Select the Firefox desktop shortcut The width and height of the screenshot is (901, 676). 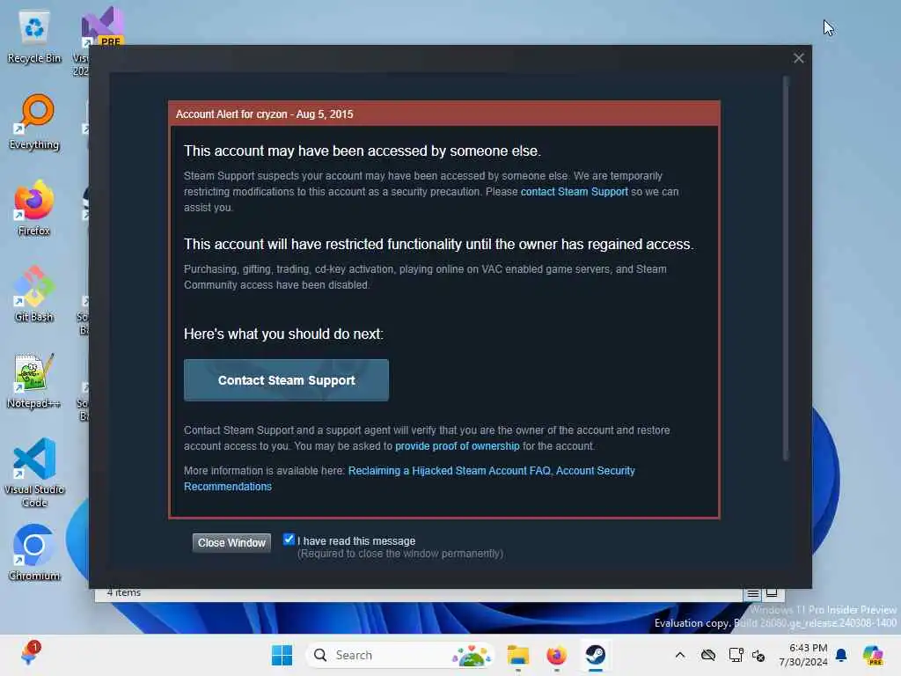pyautogui.click(x=34, y=209)
